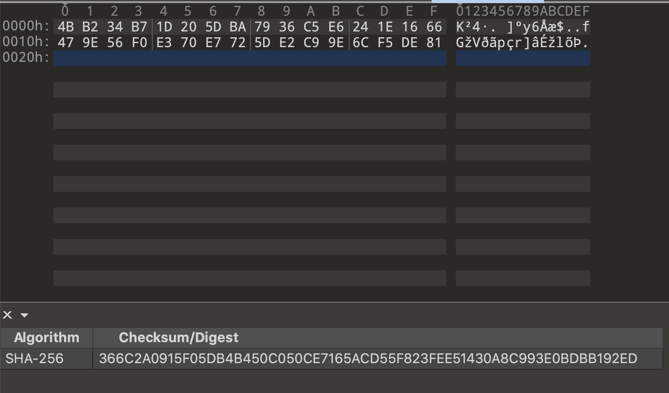
Task: Select hex byte E3 in the second row
Action: (x=164, y=42)
